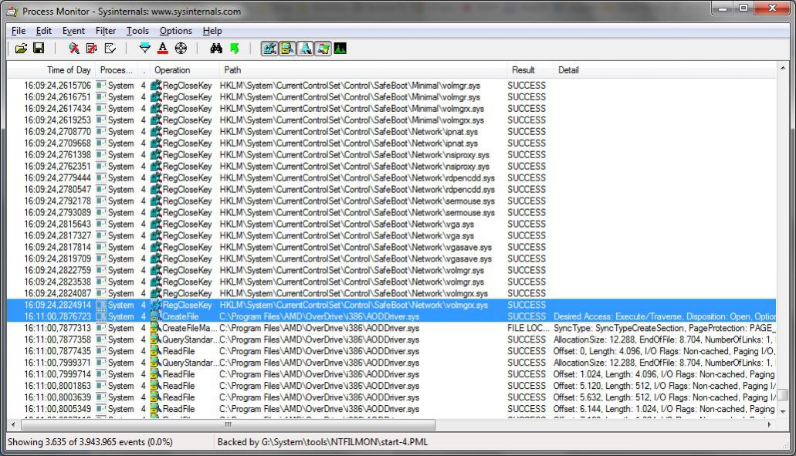Click the Time of Day column header

[x=51, y=70]
